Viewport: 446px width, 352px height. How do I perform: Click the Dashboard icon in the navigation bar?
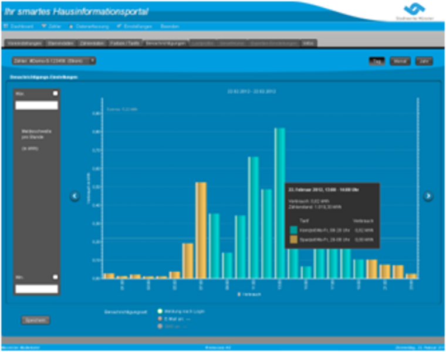click(6, 26)
